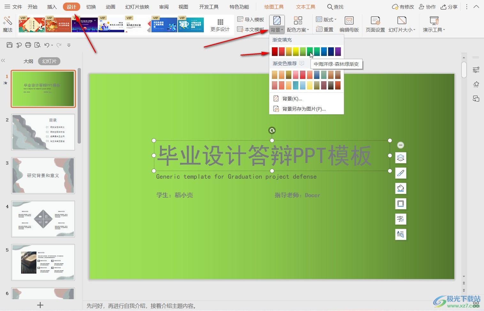Click the text effect 字 floating icon
This screenshot has height=311, width=484.
pyautogui.click(x=401, y=219)
